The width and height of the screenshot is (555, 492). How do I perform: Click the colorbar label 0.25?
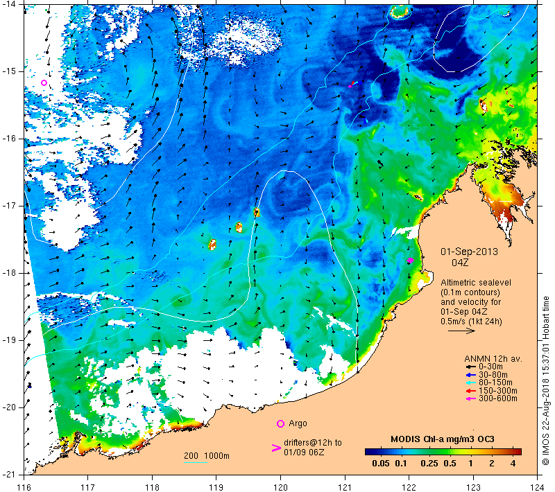pyautogui.click(x=429, y=463)
